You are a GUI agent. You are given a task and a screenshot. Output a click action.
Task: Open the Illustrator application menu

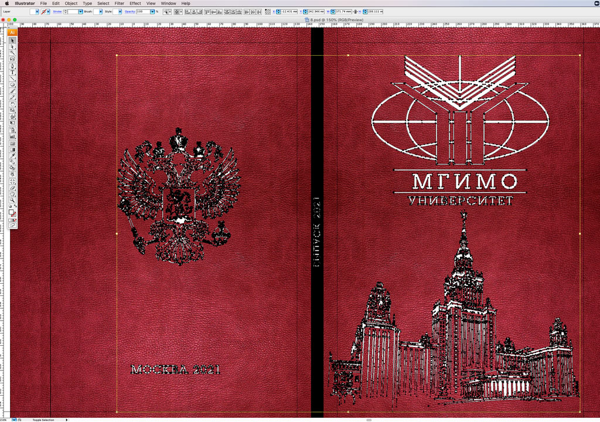point(25,3)
